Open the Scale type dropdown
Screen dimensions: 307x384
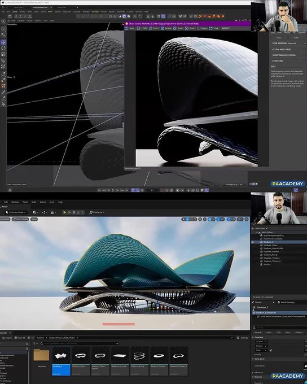[x=261, y=351]
